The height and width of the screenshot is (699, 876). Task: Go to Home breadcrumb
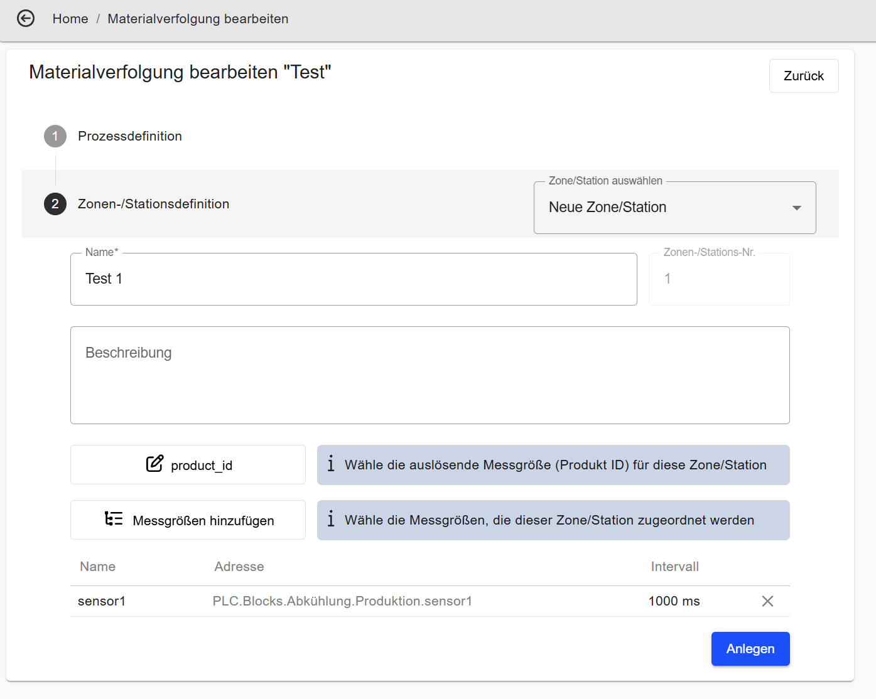coord(70,19)
